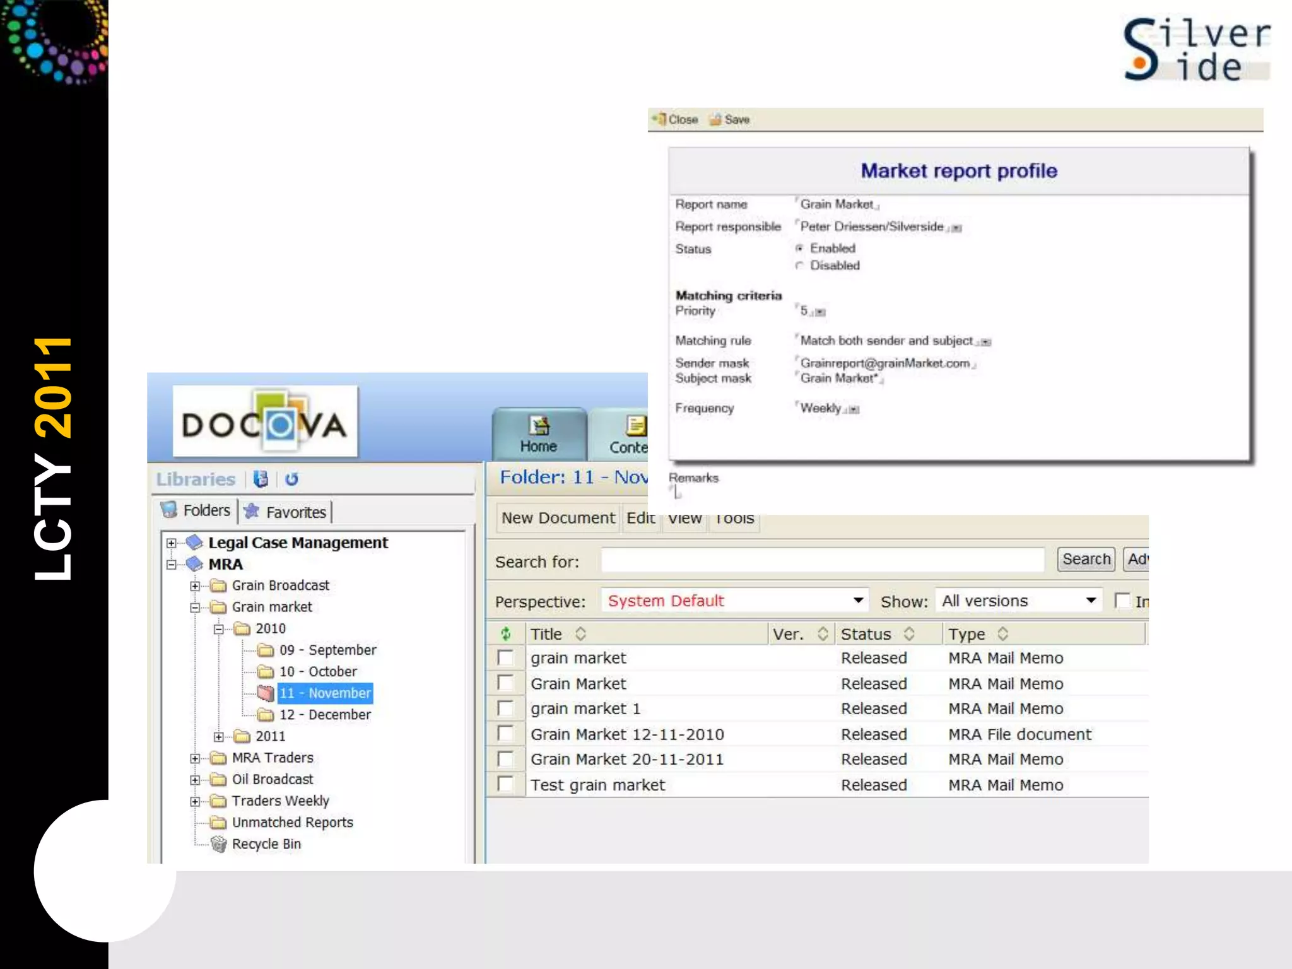Click the Close icon in profile toolbar
The height and width of the screenshot is (969, 1292).
[x=661, y=119]
